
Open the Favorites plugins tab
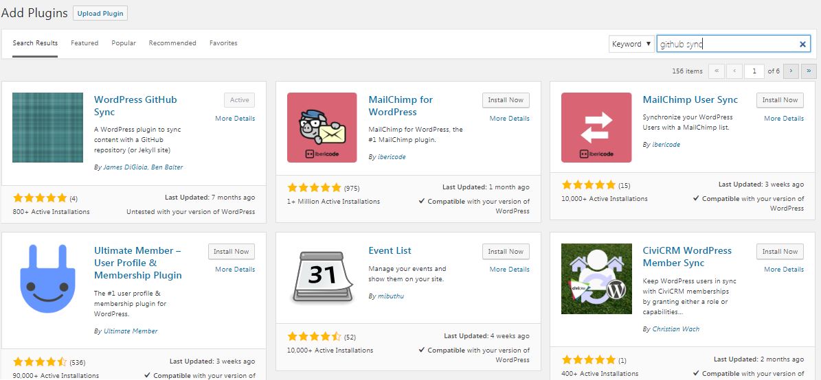[x=223, y=43]
